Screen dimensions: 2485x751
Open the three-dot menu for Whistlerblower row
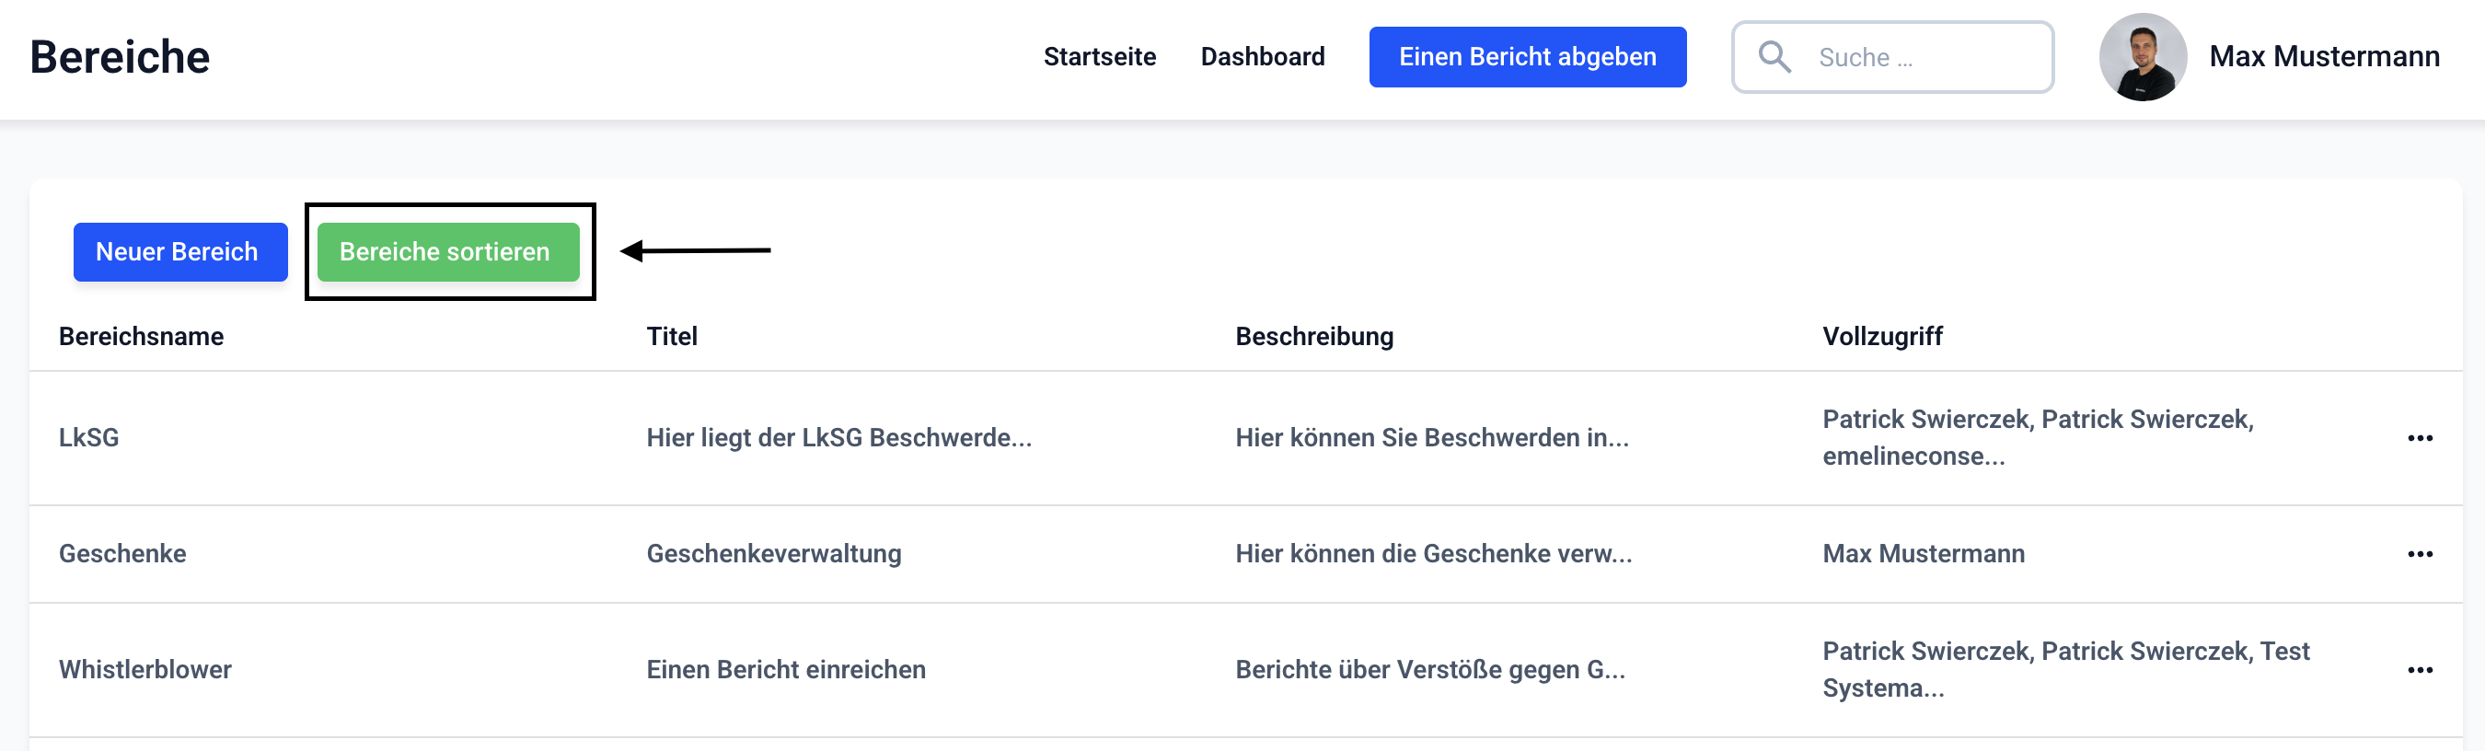coord(2419,670)
